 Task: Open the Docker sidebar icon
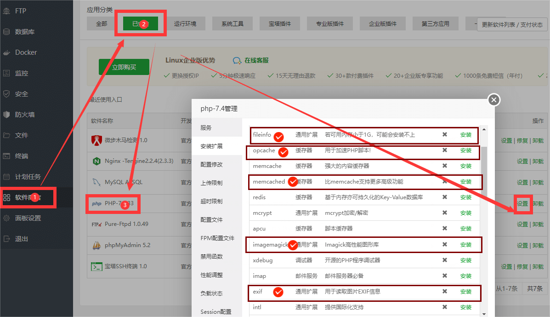[6, 52]
